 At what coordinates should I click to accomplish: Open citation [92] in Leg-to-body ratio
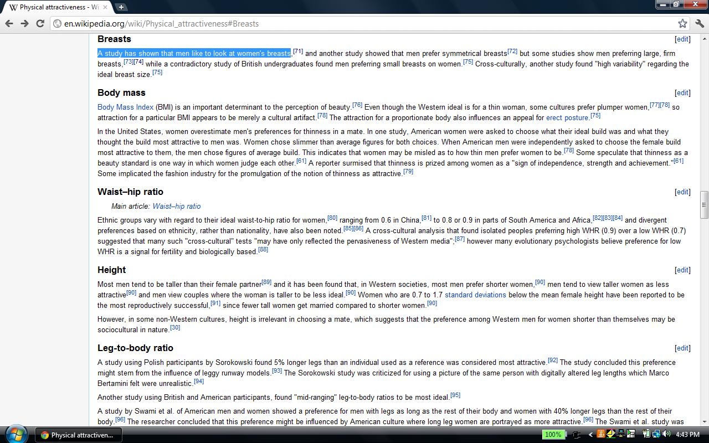click(x=553, y=360)
